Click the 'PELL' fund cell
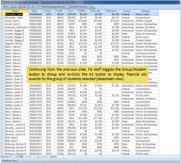The height and width of the screenshot is (163, 181). [x=71, y=40]
